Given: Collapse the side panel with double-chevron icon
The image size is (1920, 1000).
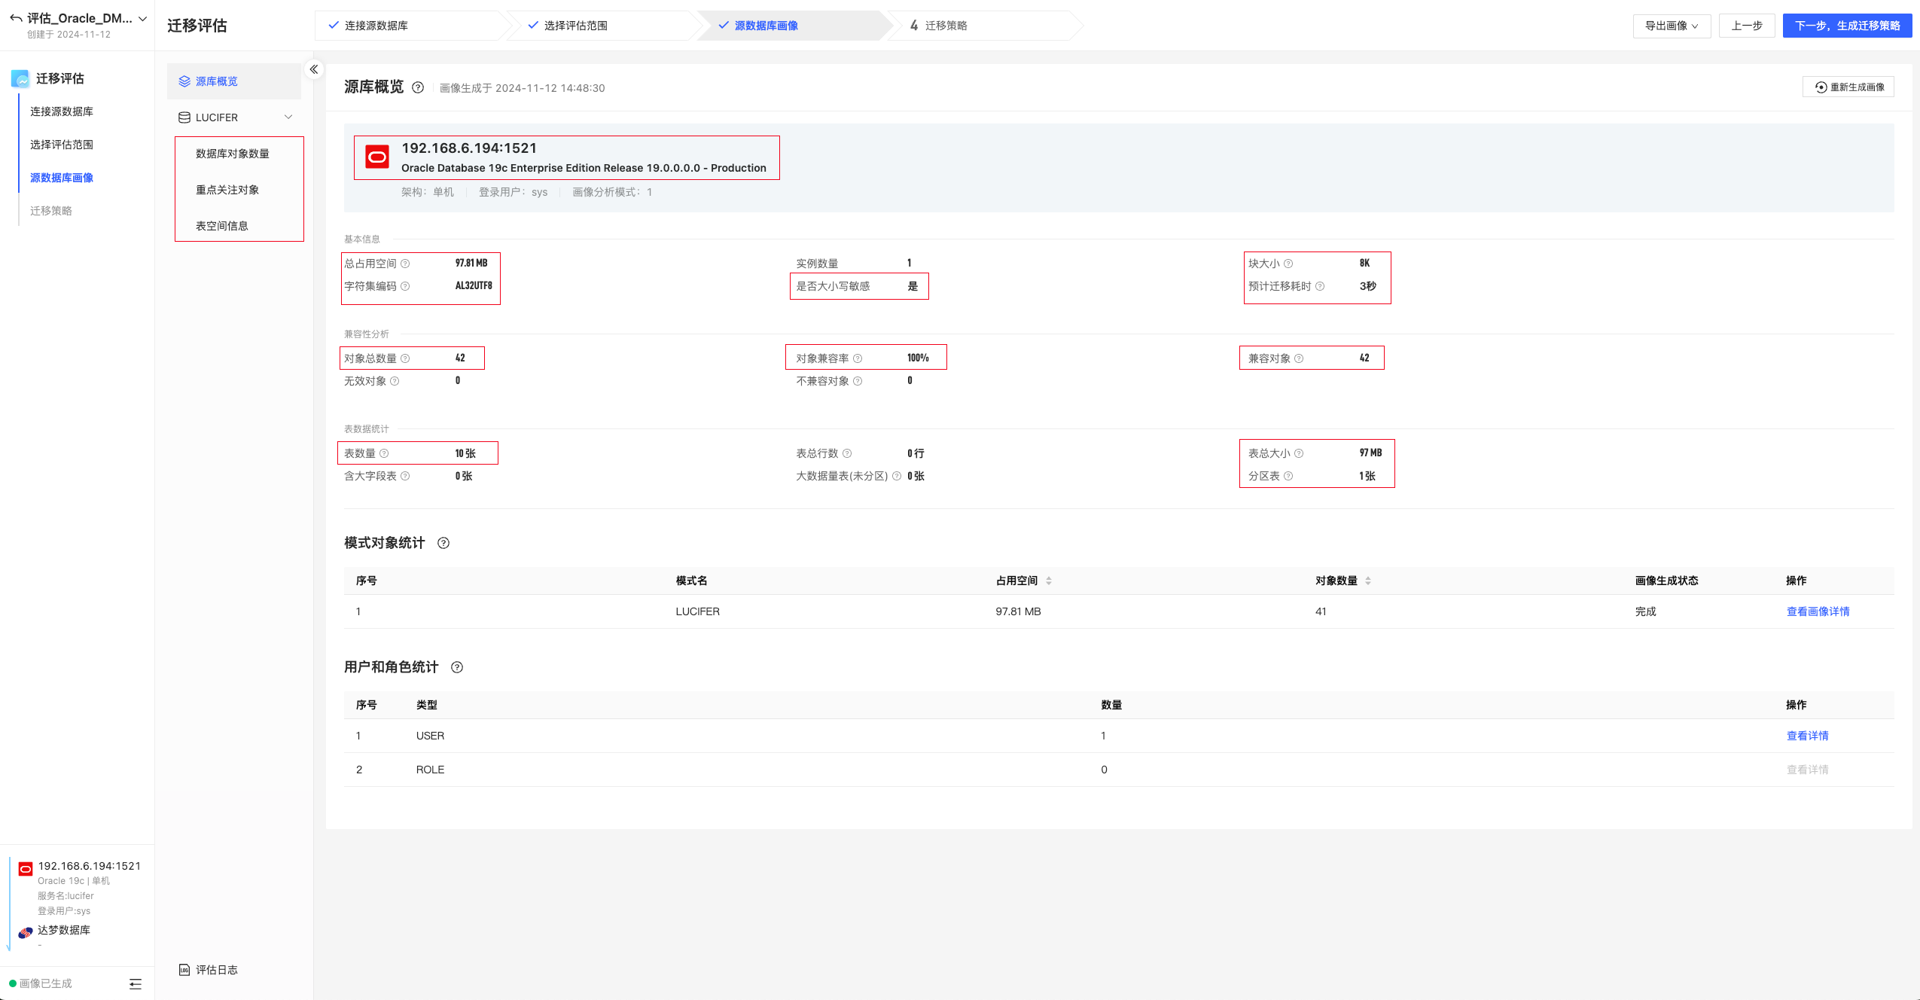Looking at the screenshot, I should (314, 69).
